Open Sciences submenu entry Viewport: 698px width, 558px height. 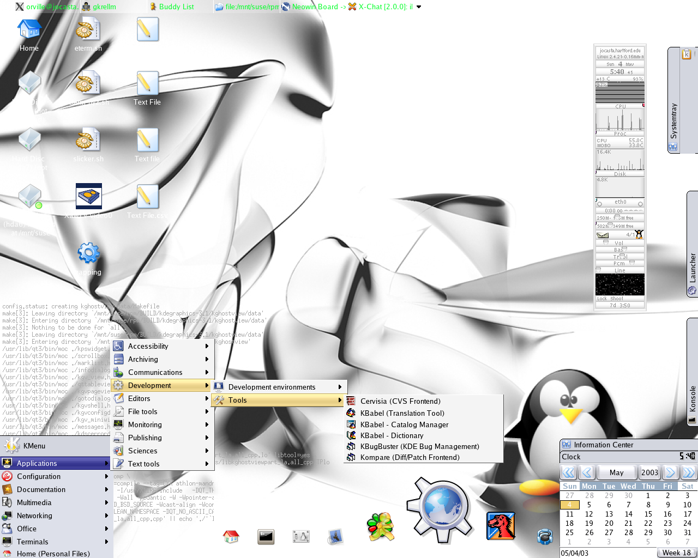tap(162, 451)
